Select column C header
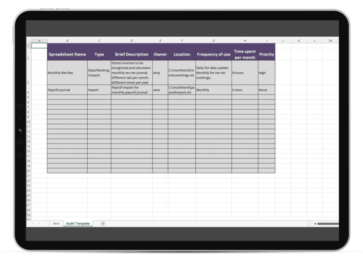 tap(99, 40)
